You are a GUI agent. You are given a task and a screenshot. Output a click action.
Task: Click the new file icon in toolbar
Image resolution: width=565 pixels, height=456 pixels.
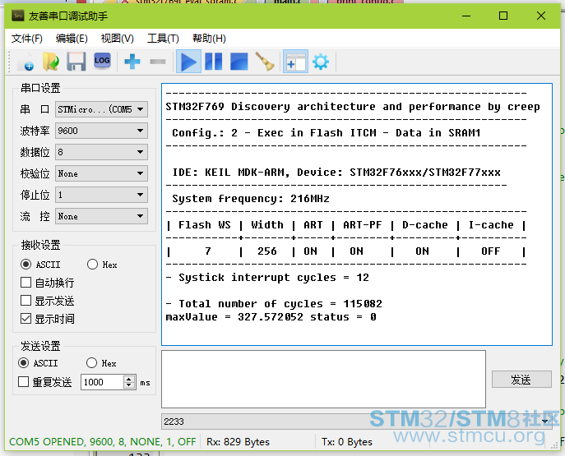coord(25,62)
